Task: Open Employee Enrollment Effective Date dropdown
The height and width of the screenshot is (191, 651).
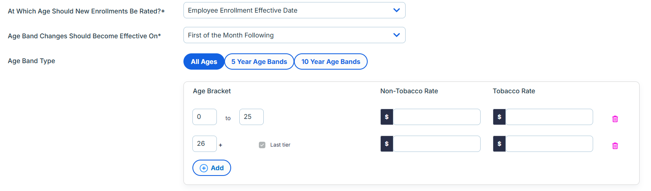Action: pos(294,10)
